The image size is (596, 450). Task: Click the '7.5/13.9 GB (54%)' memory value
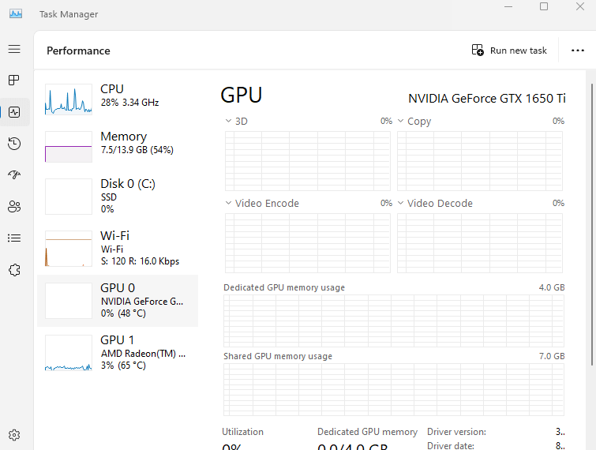point(137,150)
